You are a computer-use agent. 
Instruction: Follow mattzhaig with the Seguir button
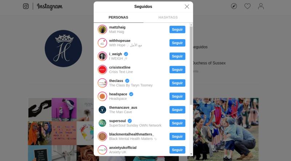177,29
